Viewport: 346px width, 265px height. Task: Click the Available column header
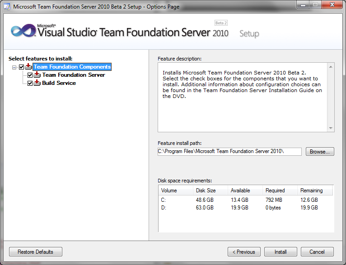tap(245, 191)
